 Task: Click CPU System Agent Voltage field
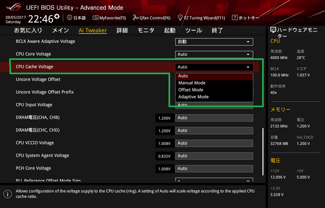[x=214, y=156]
